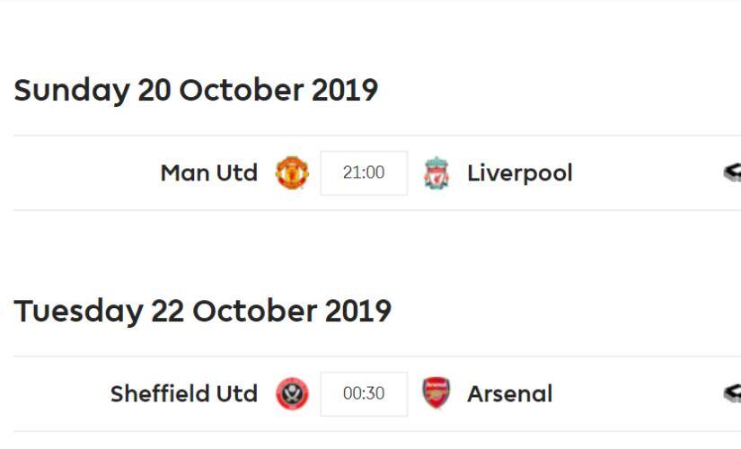This screenshot has width=741, height=449.
Task: Open the Man Utd team name link
Action: (x=208, y=172)
